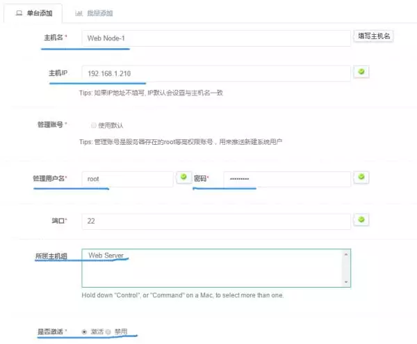Click the IP address tip text
This screenshot has height=344, width=417.
point(151,93)
